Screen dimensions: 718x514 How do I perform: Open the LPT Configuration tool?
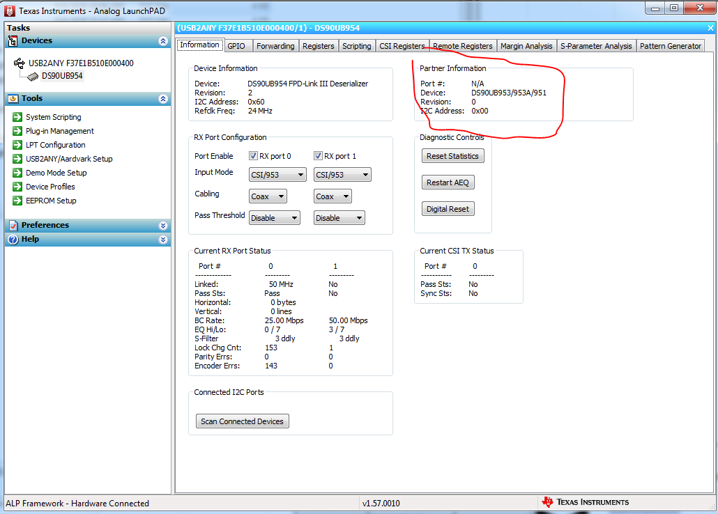pos(55,145)
